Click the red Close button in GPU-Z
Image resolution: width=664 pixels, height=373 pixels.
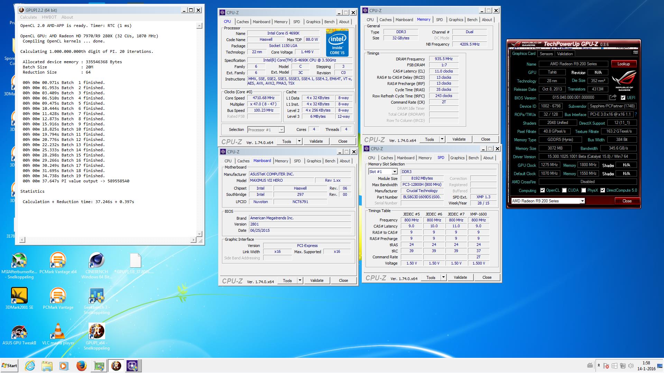coord(627,201)
